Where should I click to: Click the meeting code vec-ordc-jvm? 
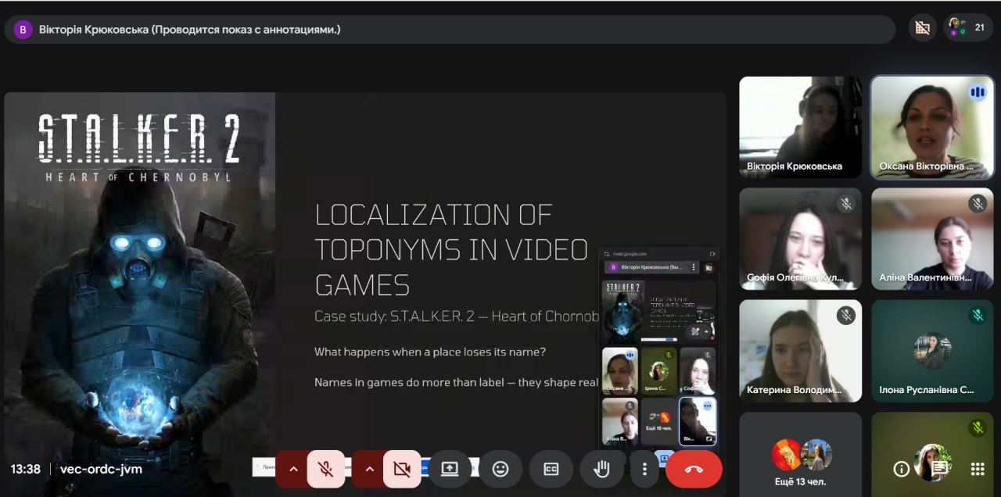coord(101,469)
